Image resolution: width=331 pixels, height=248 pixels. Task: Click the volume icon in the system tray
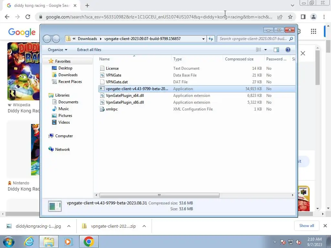pyautogui.click(x=298, y=242)
